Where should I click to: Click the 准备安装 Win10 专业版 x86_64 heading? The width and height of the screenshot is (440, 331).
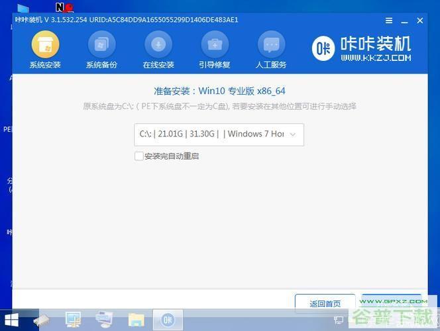[x=219, y=91]
